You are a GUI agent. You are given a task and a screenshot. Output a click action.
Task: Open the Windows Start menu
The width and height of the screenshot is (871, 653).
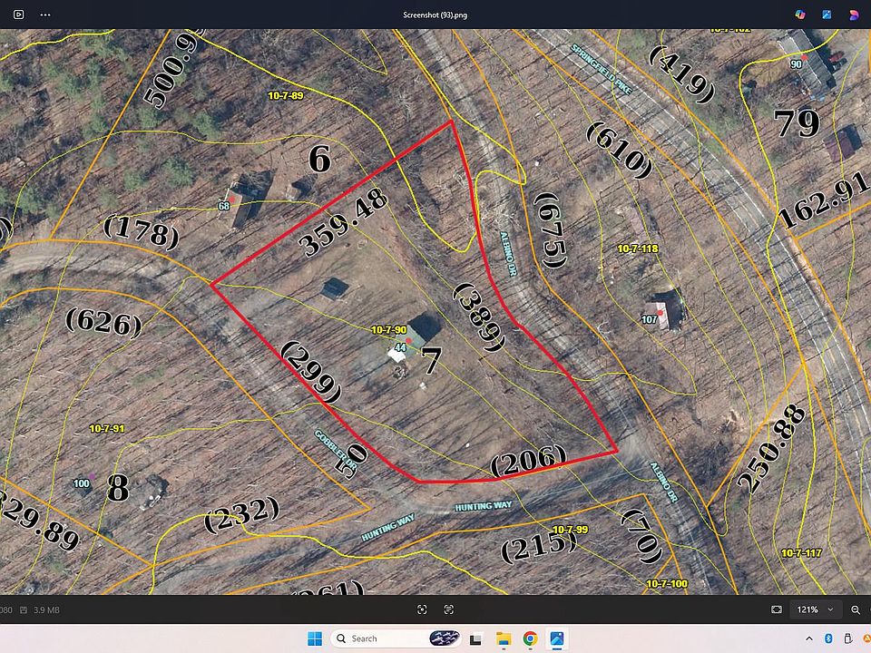tap(314, 638)
